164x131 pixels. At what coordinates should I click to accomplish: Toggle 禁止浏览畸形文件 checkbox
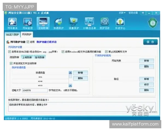(x=106, y=52)
